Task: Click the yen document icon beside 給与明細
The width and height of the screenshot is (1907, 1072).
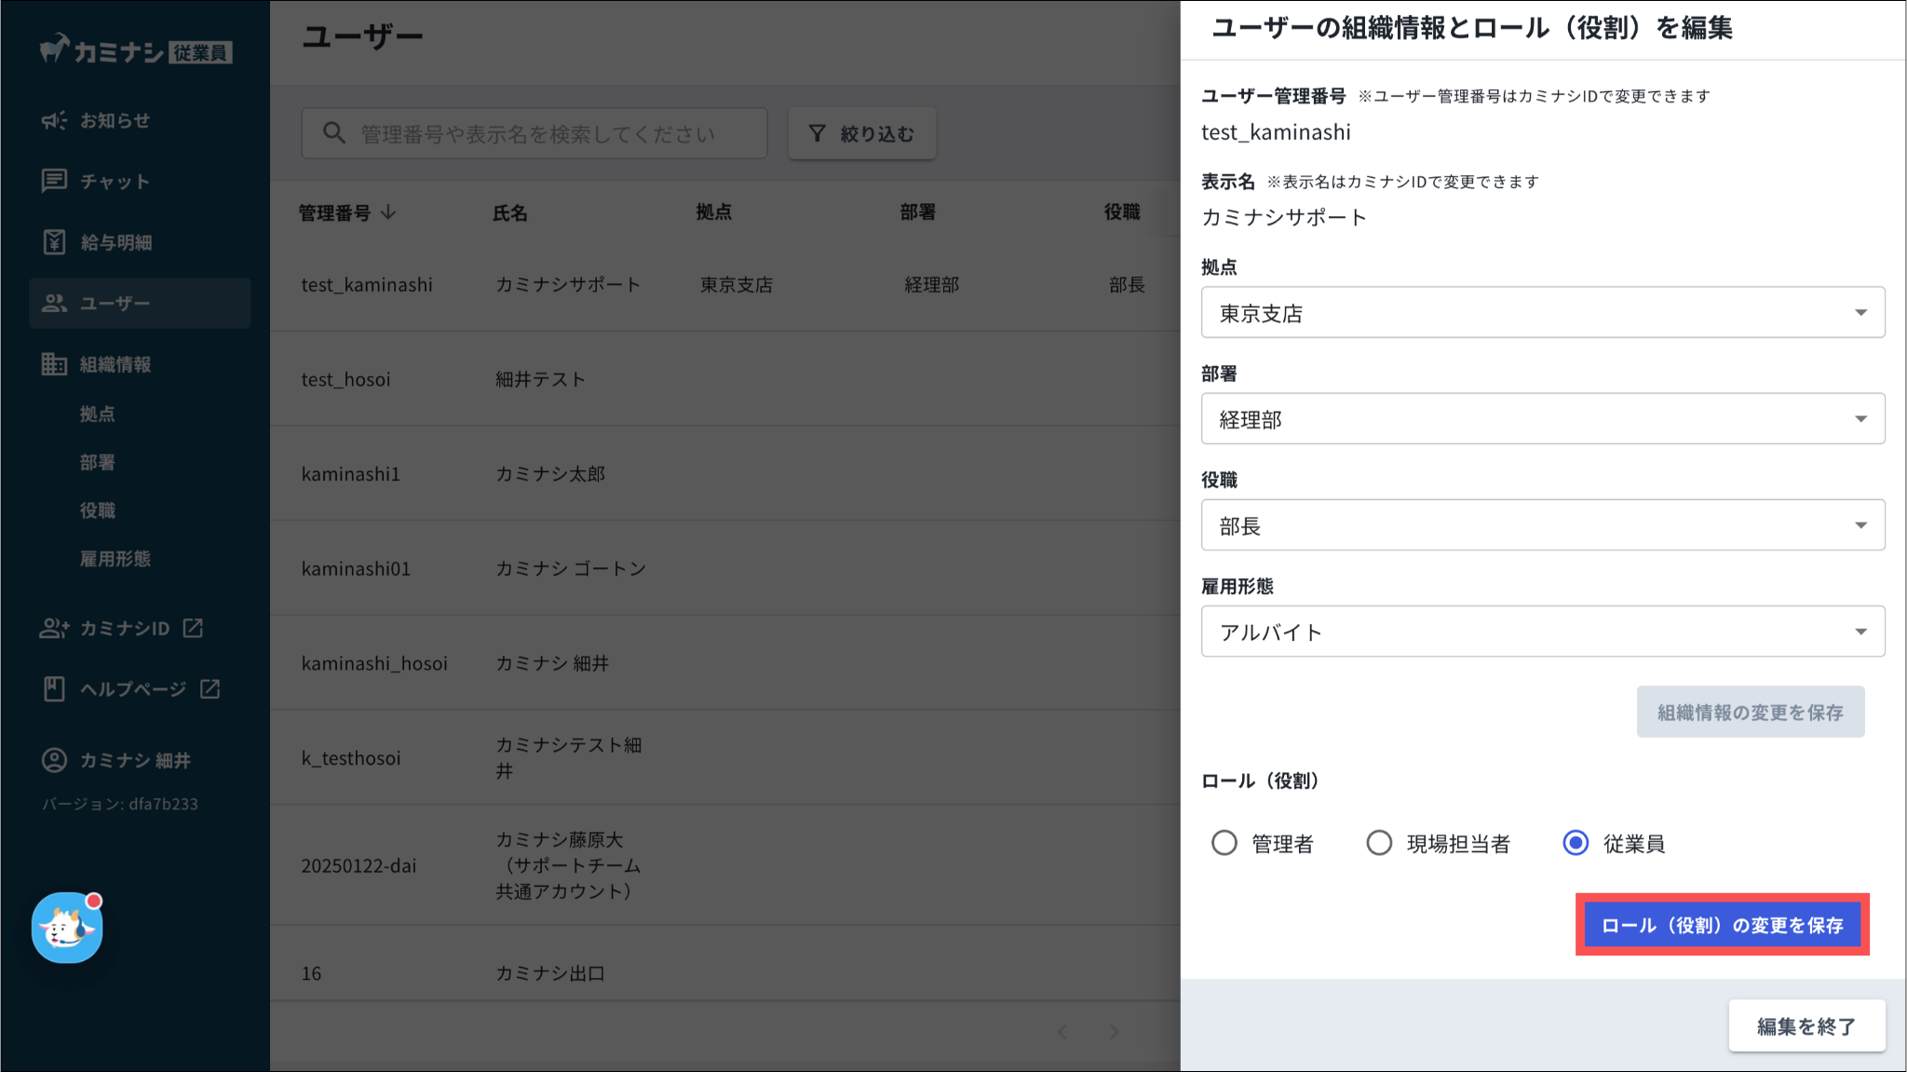Action: pos(54,242)
